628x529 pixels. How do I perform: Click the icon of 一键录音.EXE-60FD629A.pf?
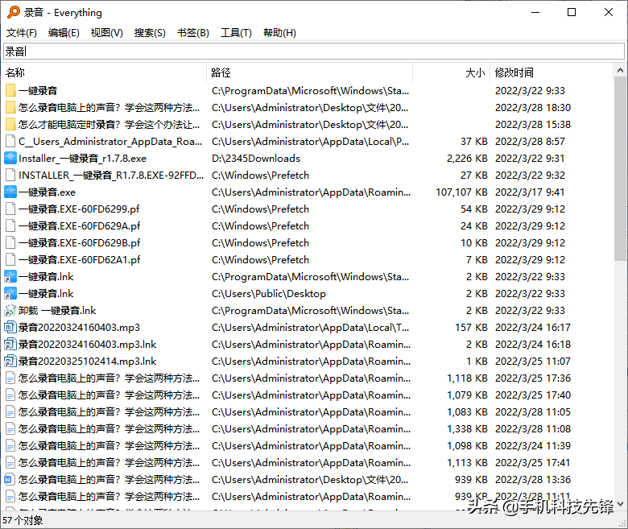[10, 226]
